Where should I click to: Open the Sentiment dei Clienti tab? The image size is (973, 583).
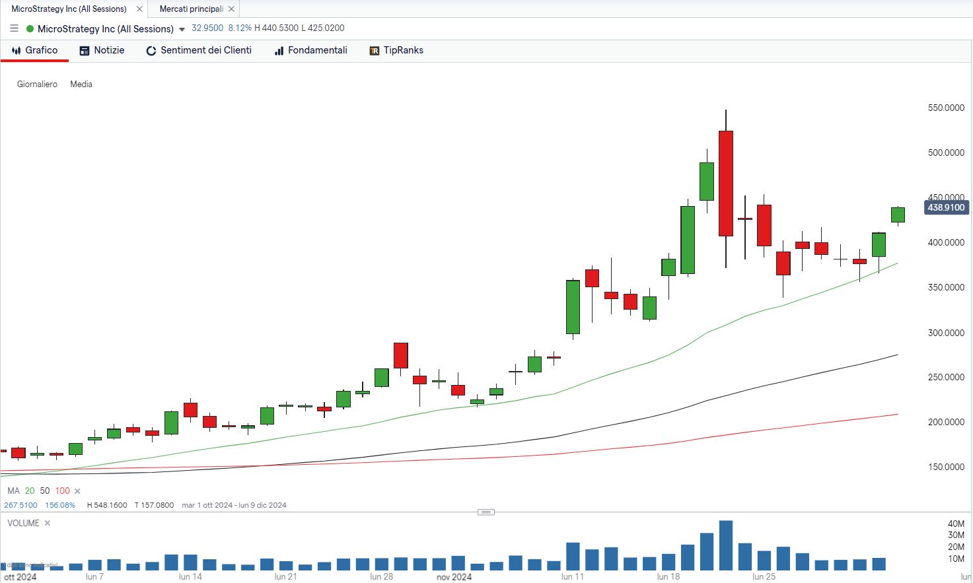[x=199, y=50]
